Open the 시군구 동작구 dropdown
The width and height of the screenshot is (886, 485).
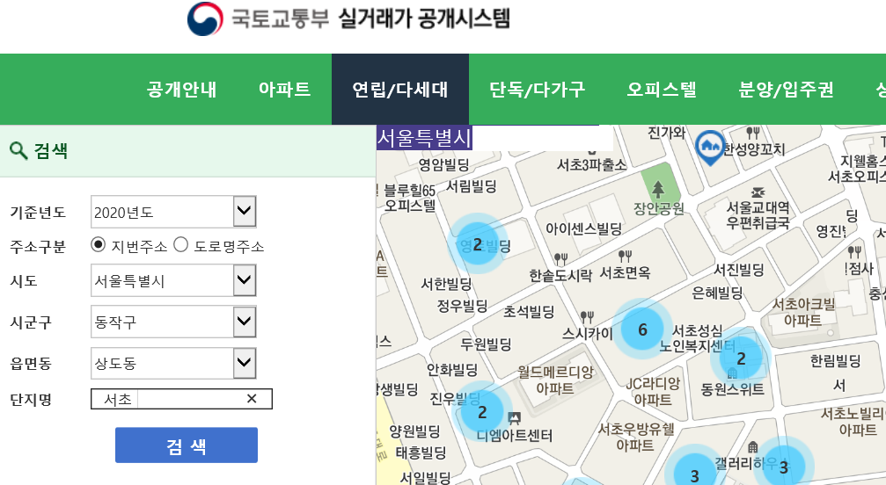(173, 322)
